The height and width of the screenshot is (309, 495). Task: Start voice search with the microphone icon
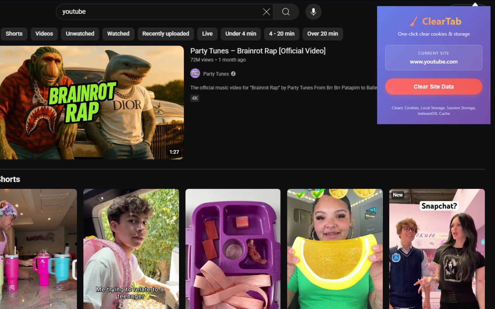point(313,12)
